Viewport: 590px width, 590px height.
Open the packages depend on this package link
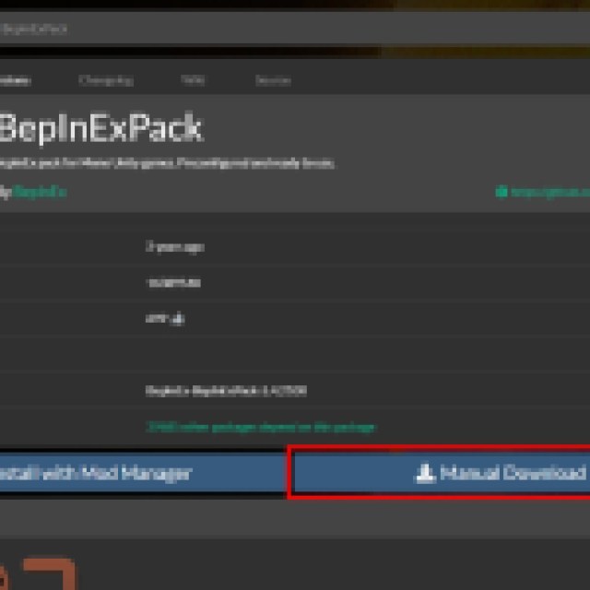pyautogui.click(x=261, y=427)
